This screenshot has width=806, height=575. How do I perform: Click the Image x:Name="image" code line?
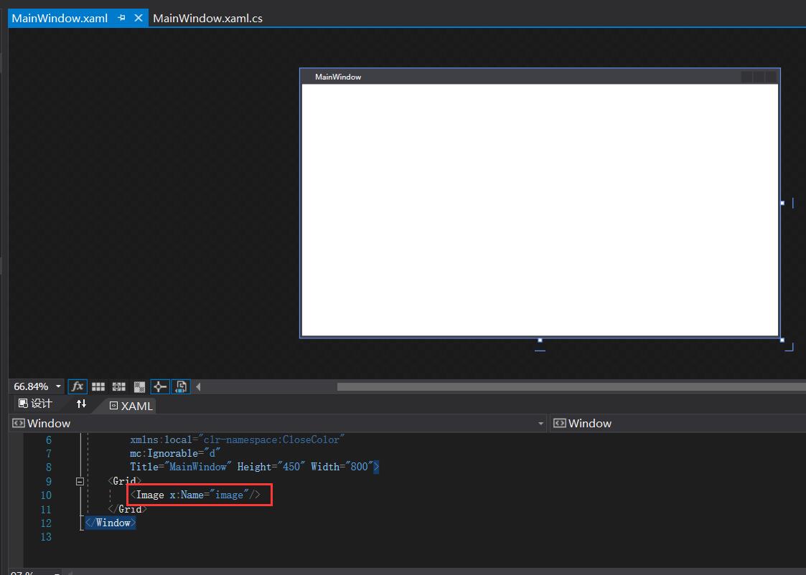point(195,495)
